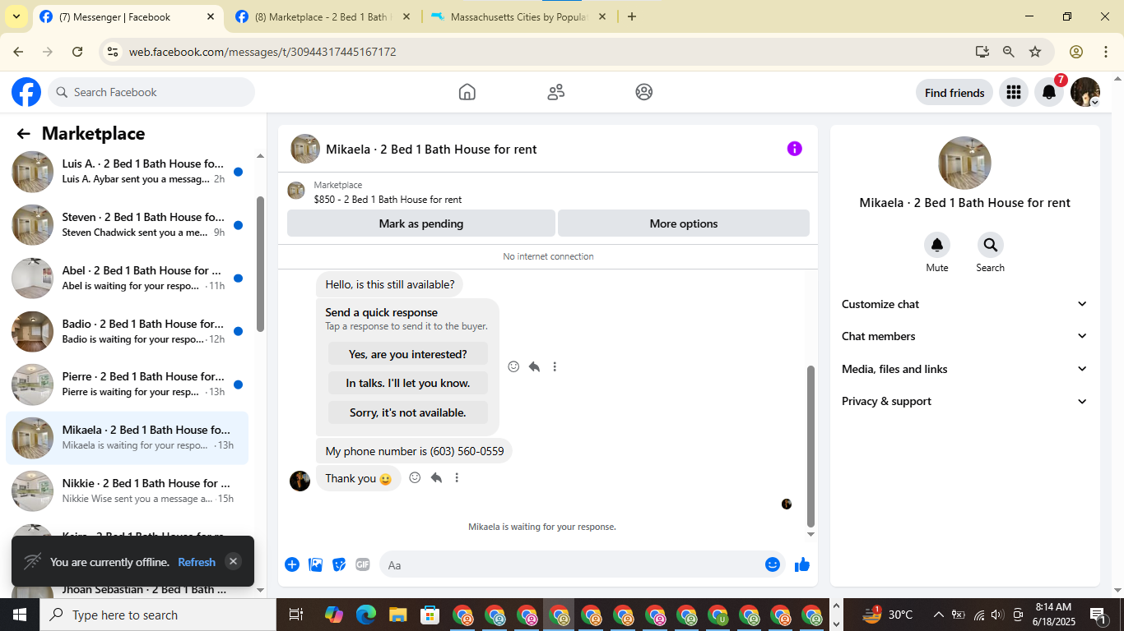Open Pierre conversation

coord(128,385)
